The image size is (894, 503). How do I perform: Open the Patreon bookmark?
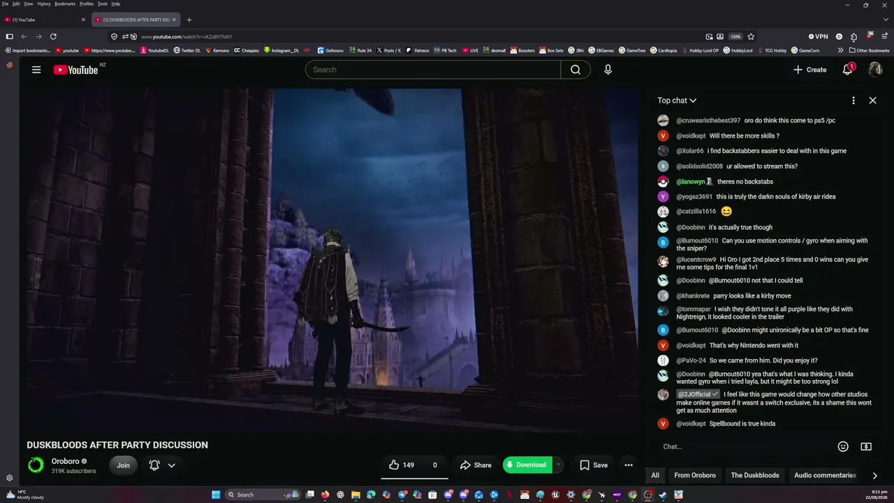[x=418, y=50]
